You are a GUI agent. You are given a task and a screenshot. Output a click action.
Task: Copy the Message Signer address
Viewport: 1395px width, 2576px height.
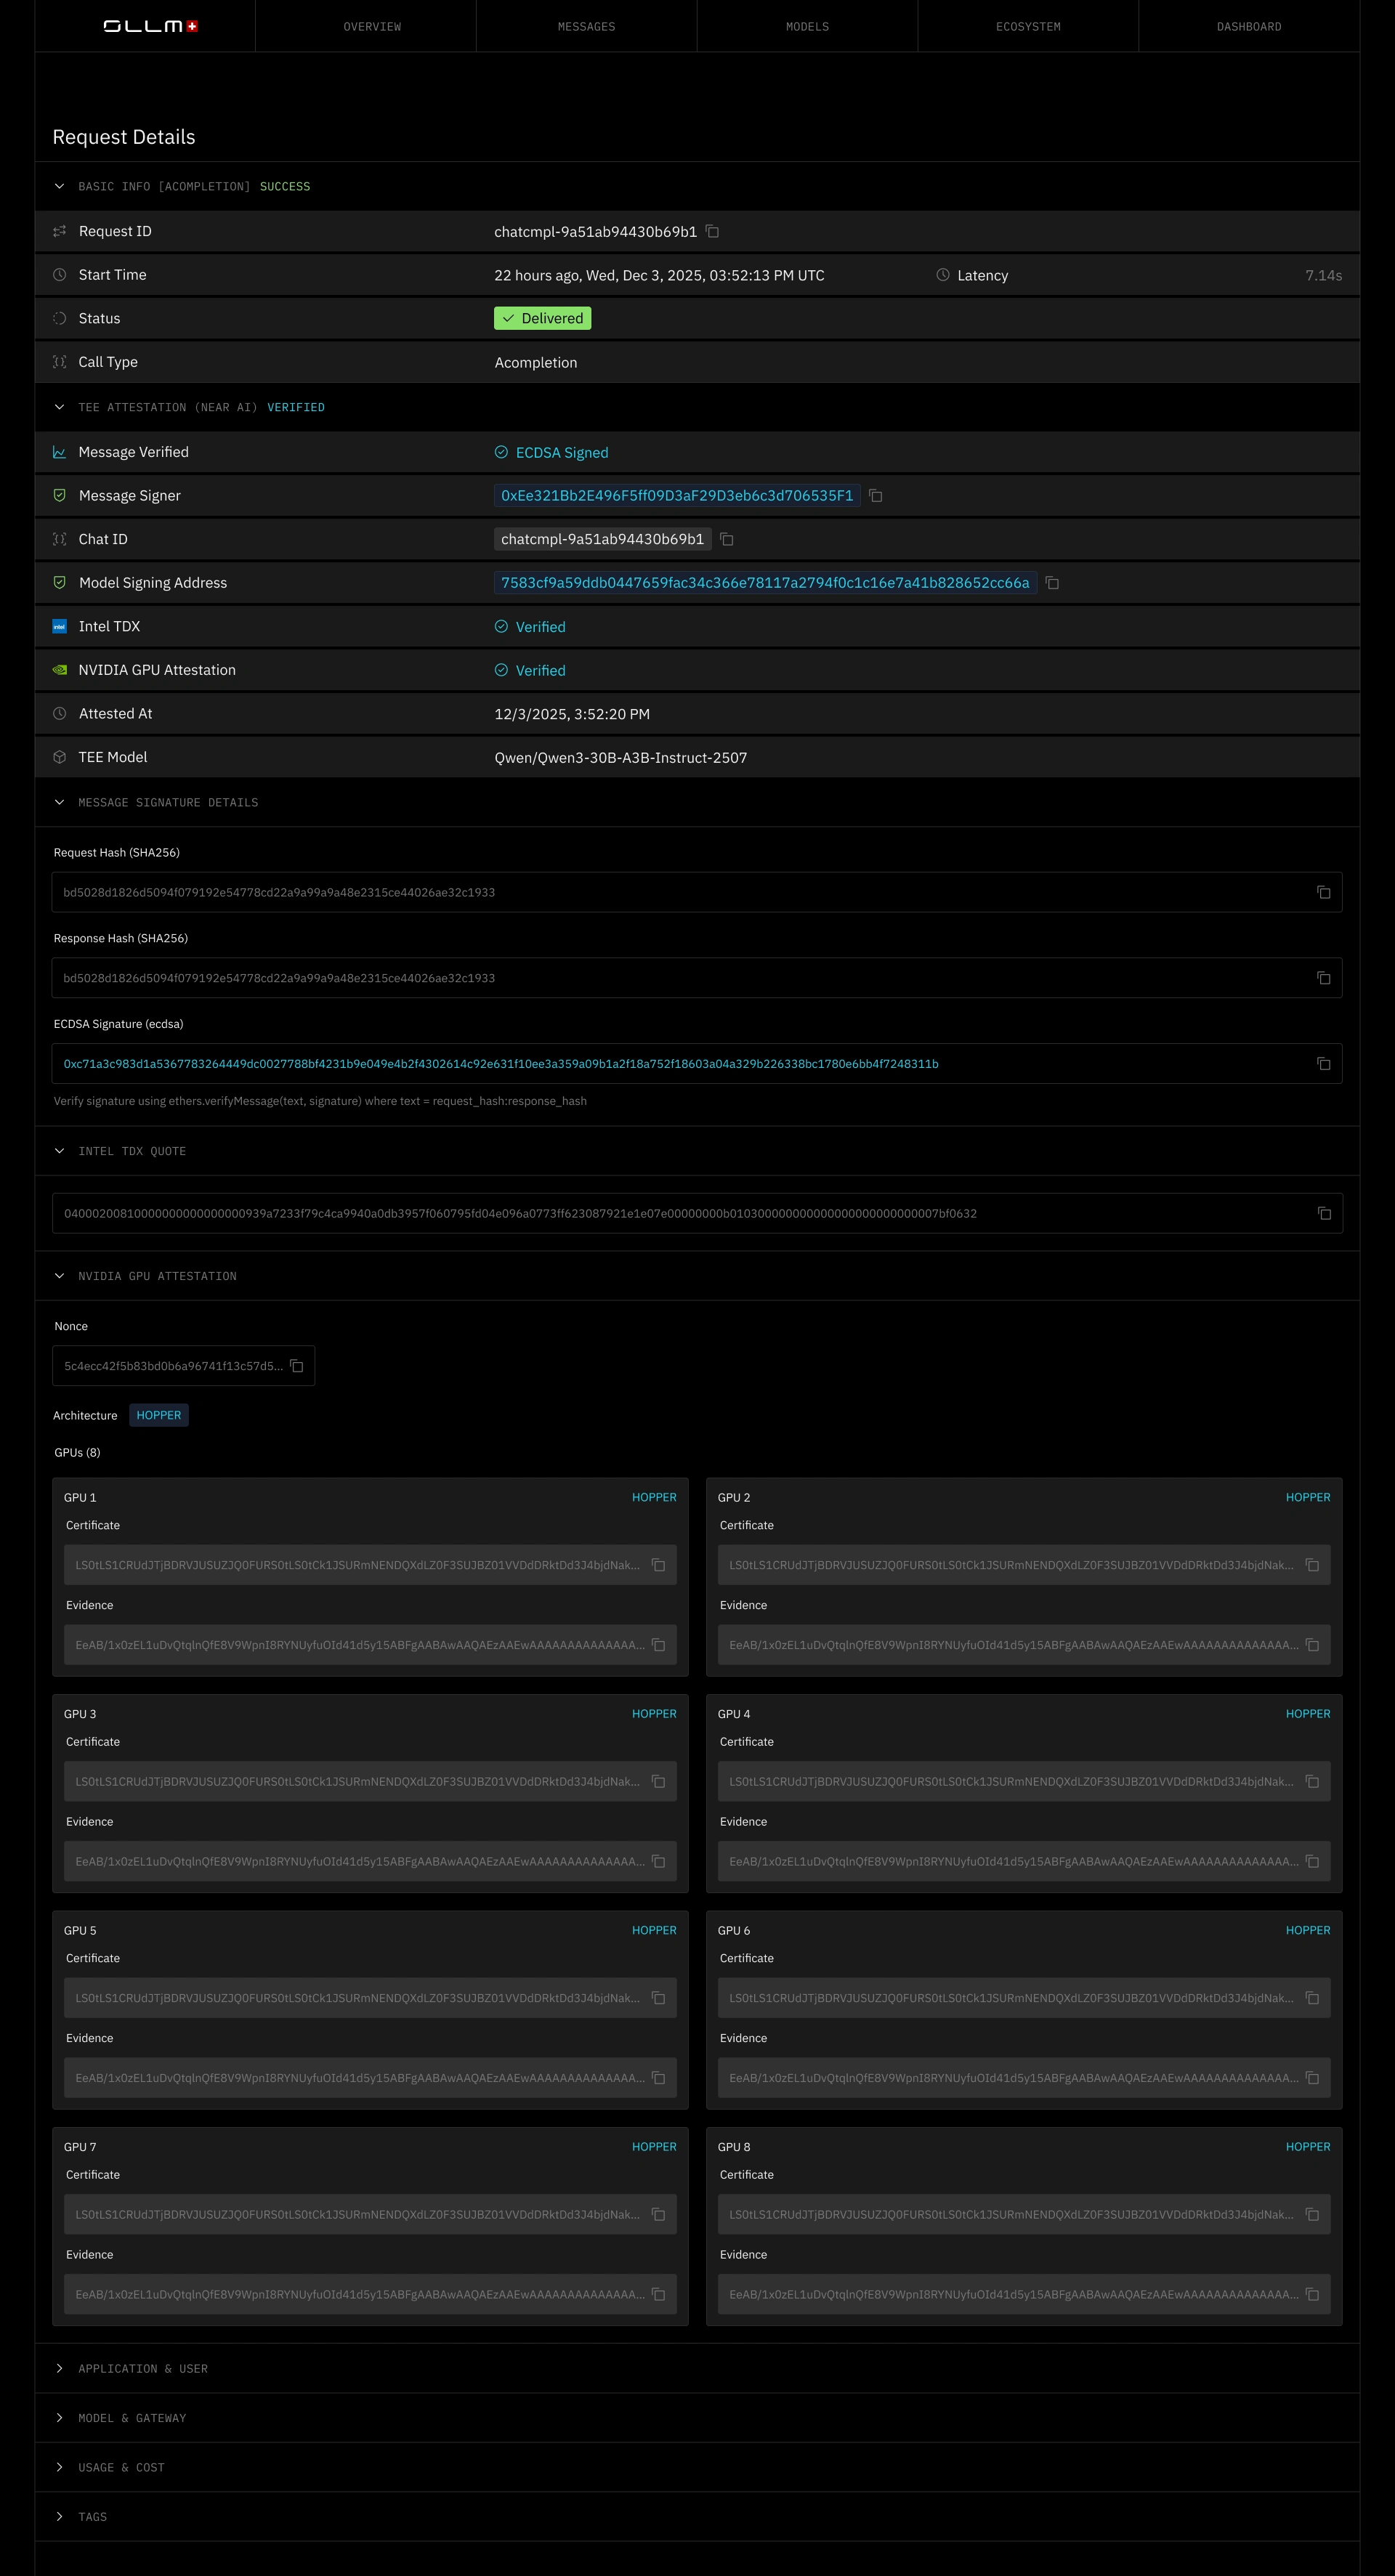coord(875,495)
